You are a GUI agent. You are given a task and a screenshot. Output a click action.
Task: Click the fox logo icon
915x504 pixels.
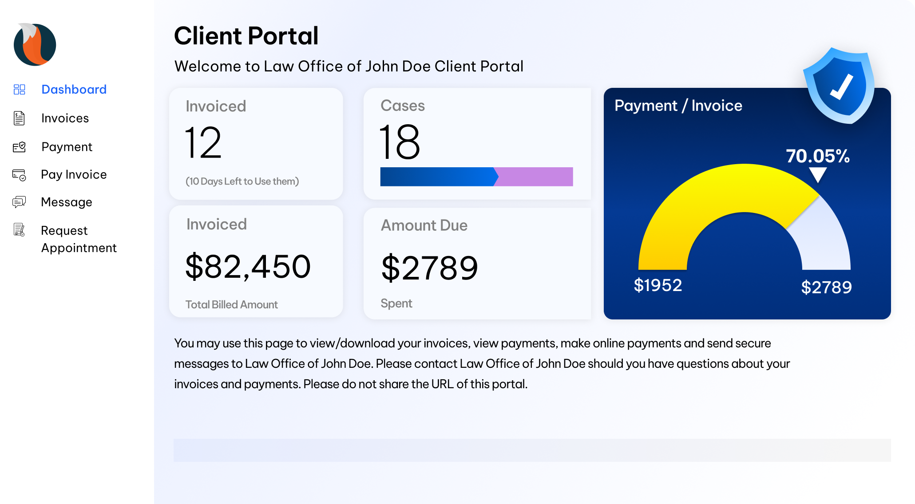pyautogui.click(x=35, y=44)
